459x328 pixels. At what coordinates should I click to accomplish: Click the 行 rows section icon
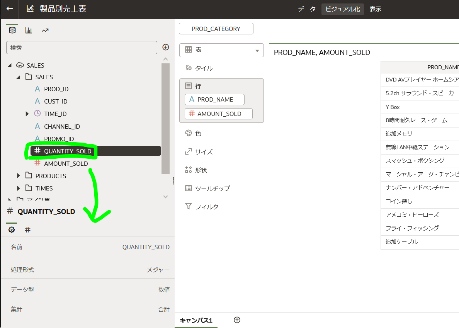click(188, 86)
